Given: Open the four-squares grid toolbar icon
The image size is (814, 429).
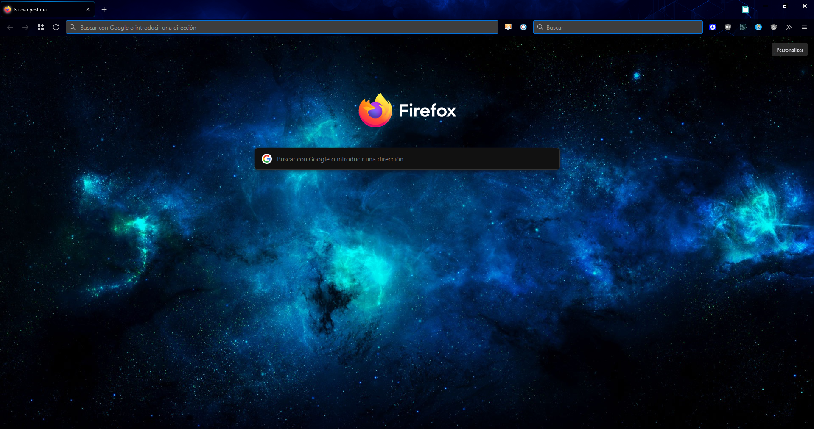Looking at the screenshot, I should tap(41, 27).
